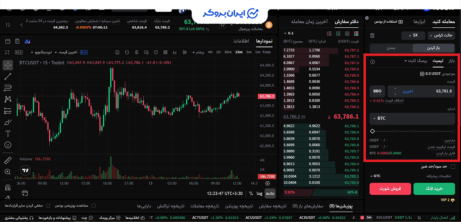Select the brush drawing tool
This screenshot has width=461, height=222.
(8, 122)
